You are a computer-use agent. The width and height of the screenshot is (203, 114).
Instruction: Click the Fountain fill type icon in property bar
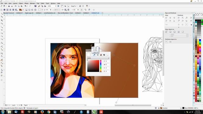(x=7, y=10)
